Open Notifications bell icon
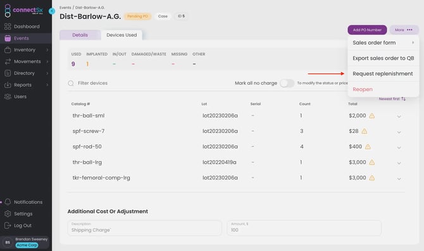This screenshot has width=424, height=251. point(8,202)
